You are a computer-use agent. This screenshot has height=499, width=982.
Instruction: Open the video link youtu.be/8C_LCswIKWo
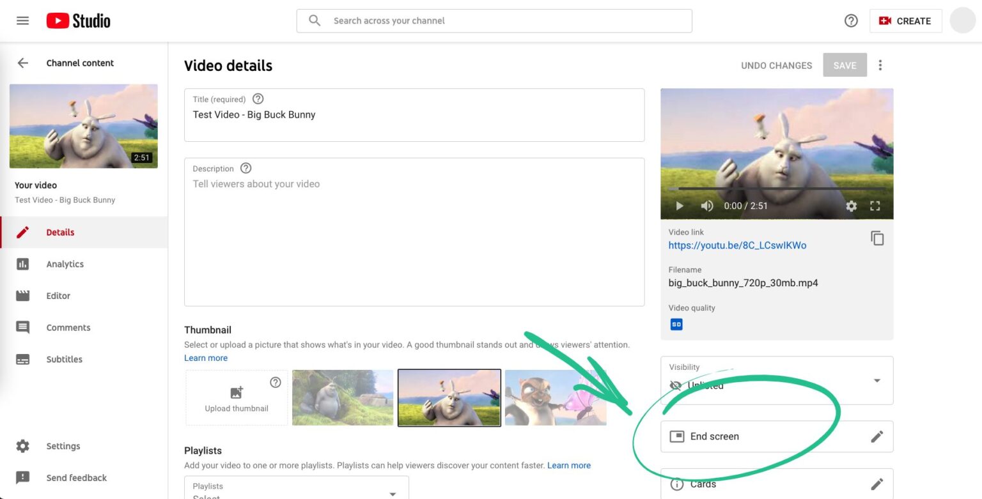[x=736, y=245]
